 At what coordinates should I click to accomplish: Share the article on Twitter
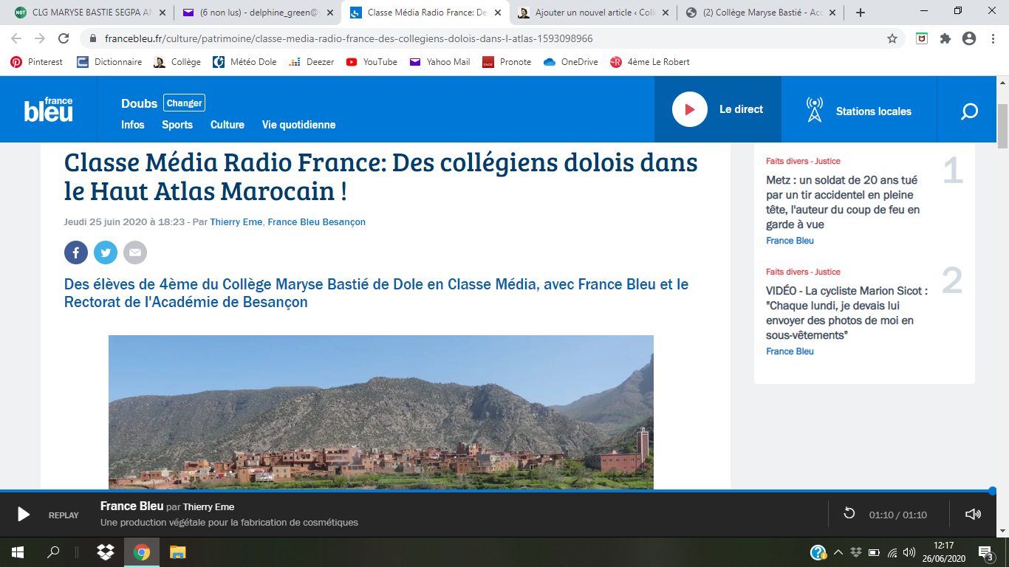tap(106, 252)
